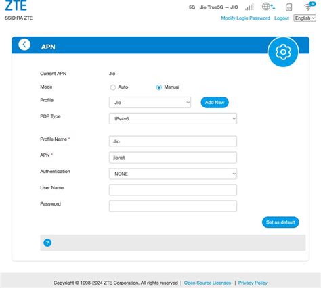Click the back arrow icon beside APN
The width and height of the screenshot is (321, 288).
click(x=24, y=45)
